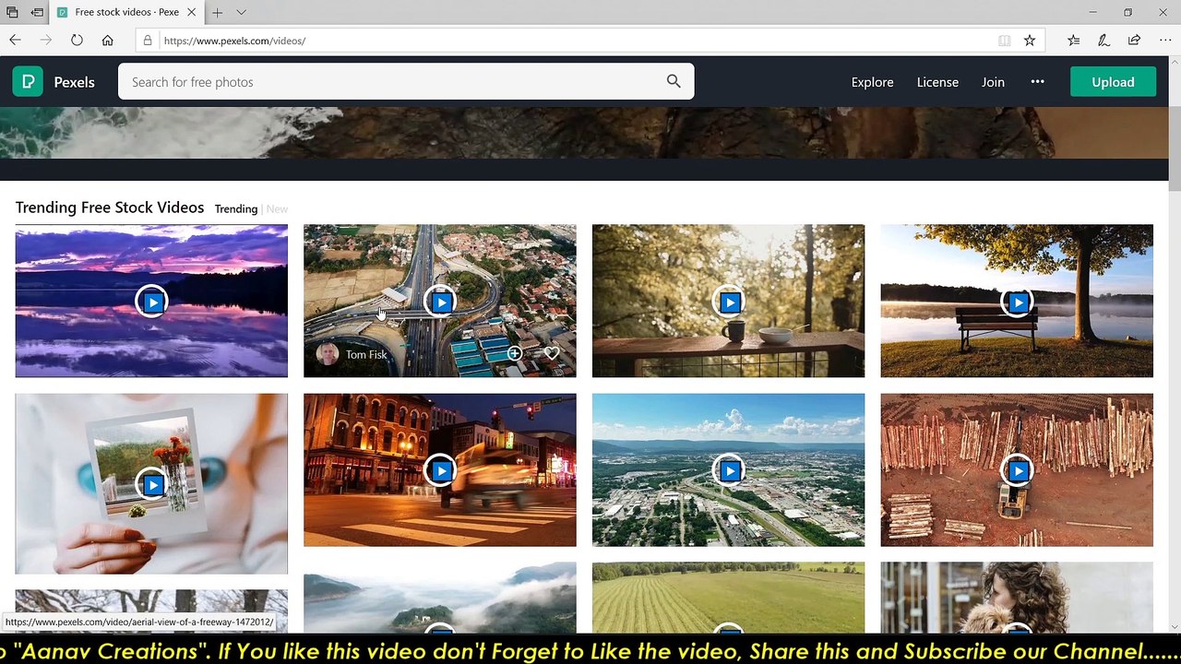Open the Edge Settings and more menu
Viewport: 1181px width, 664px height.
pos(1164,41)
